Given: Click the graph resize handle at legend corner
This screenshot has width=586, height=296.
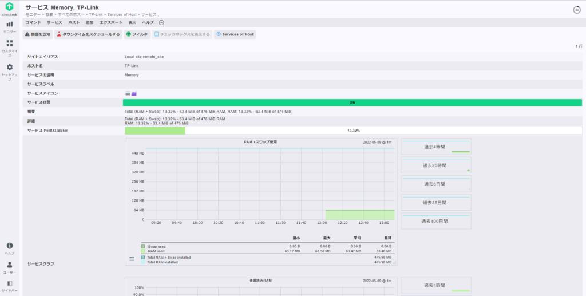Looking at the screenshot, I should [x=394, y=263].
